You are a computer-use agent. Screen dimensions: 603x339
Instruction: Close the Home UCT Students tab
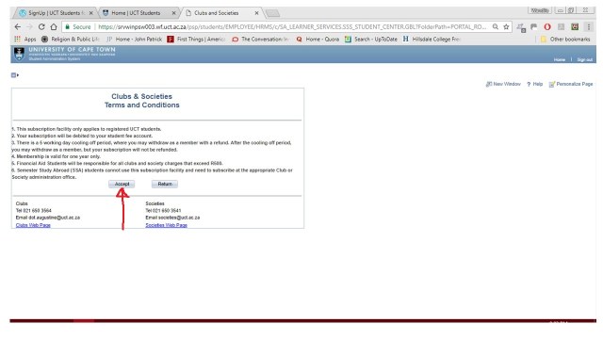pyautogui.click(x=173, y=13)
